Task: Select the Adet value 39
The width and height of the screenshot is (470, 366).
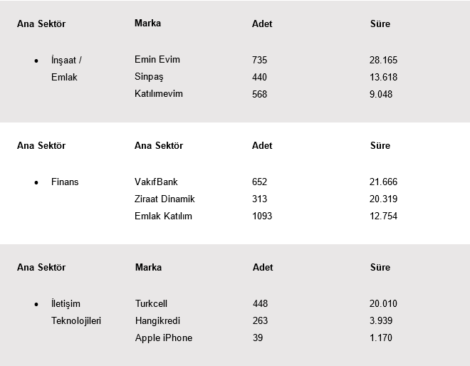Action: coord(257,338)
